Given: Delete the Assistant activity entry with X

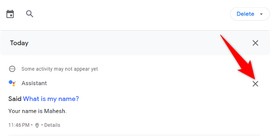Looking at the screenshot, I should (255, 84).
